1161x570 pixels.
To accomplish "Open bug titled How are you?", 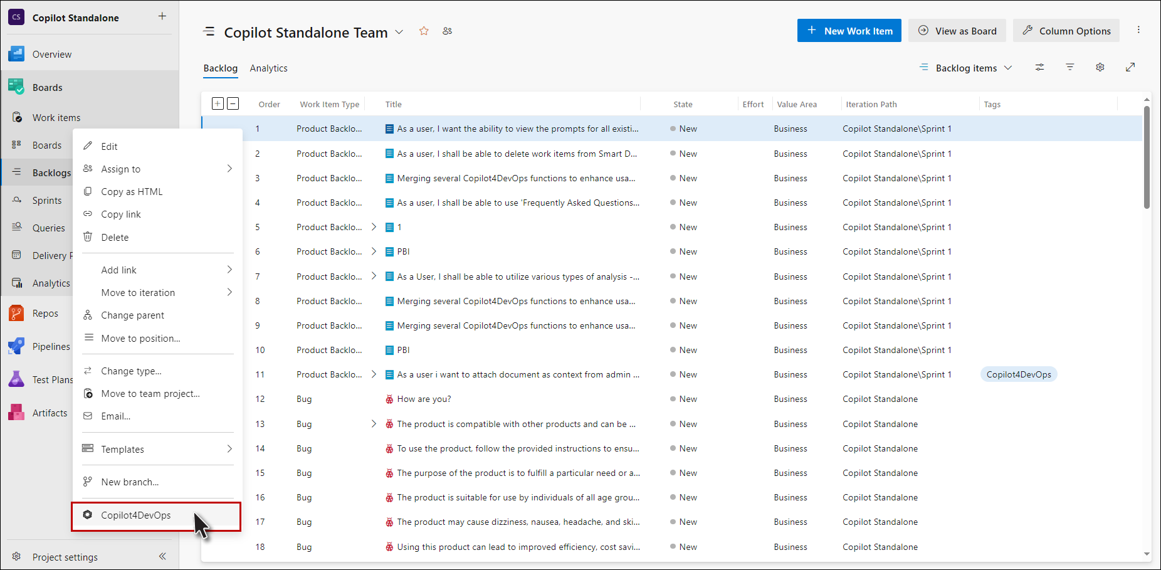I will tap(424, 399).
